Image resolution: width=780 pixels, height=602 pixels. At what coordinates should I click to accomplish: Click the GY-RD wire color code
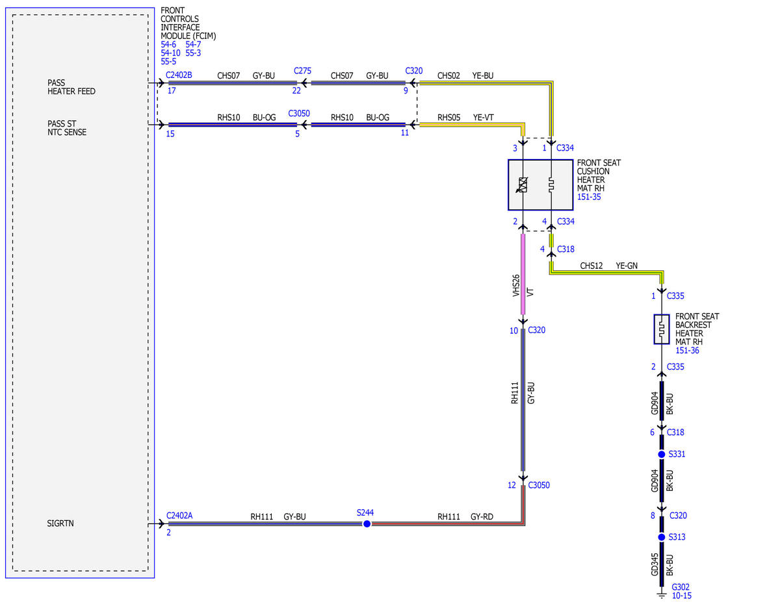[x=482, y=517]
